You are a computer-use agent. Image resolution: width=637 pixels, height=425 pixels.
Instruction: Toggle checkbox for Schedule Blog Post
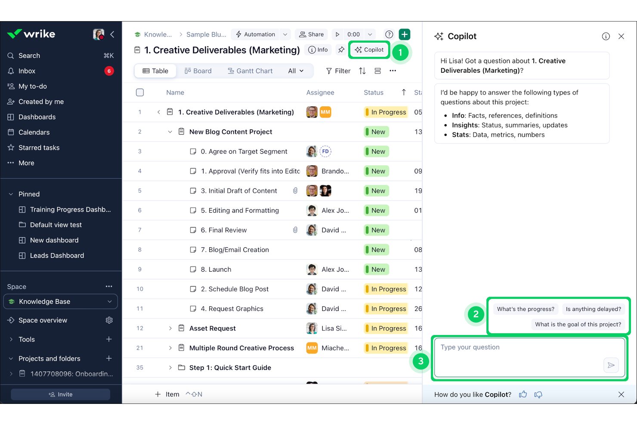coord(193,289)
